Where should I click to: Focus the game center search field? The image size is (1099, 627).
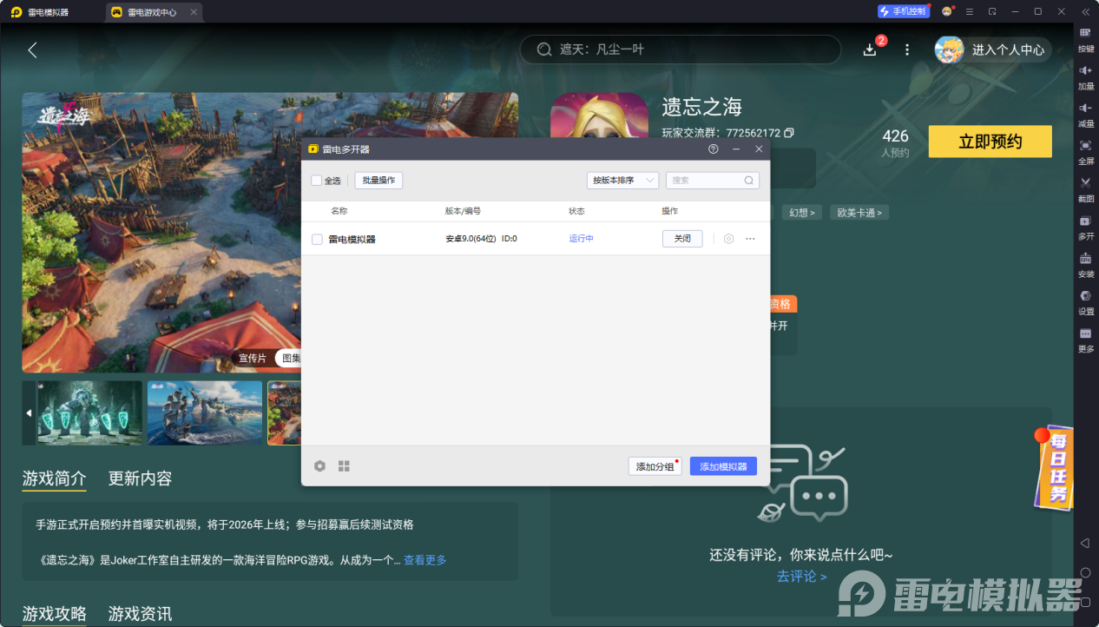tap(681, 49)
